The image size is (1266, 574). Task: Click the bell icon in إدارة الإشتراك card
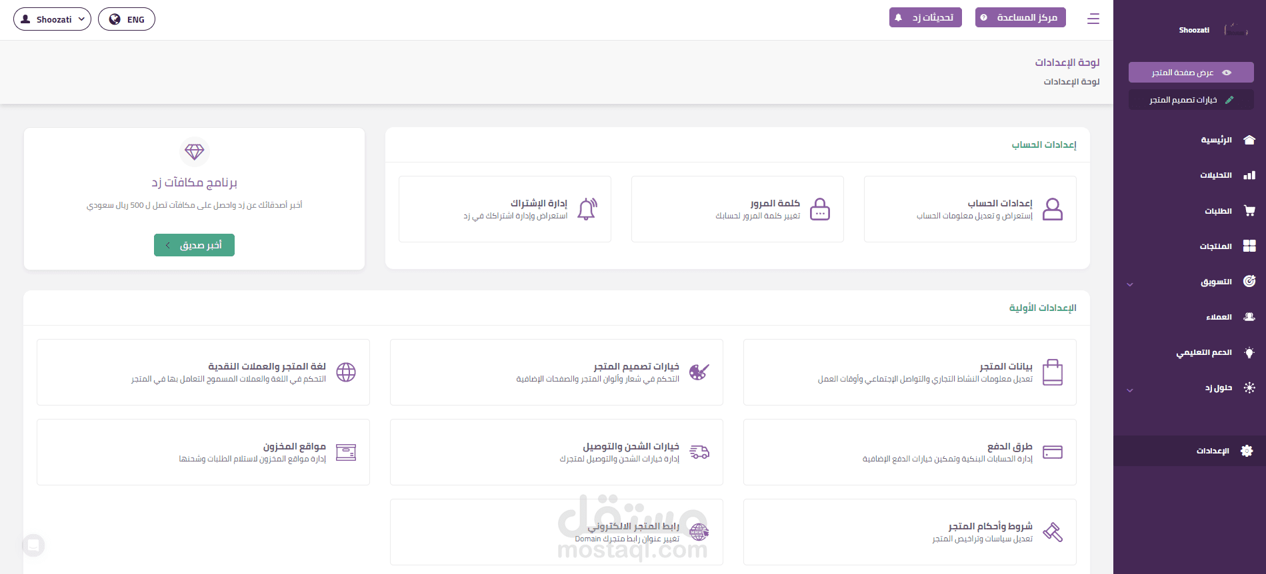click(587, 209)
